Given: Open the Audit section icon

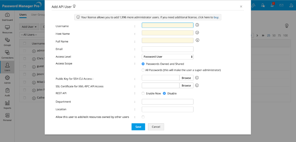Looking at the screenshot, I should pos(7,92).
